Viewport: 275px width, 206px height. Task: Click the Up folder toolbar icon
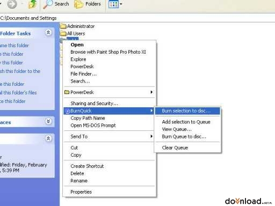(x=32, y=4)
